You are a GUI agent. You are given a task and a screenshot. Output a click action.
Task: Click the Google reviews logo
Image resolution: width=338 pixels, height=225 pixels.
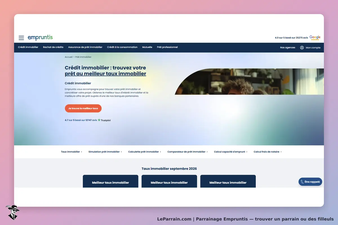tap(315, 38)
